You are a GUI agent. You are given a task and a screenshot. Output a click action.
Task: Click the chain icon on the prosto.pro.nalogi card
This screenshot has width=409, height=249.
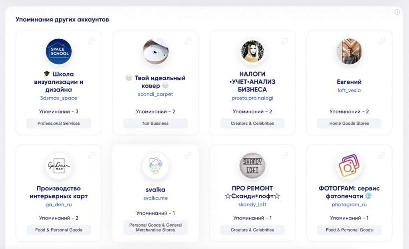pyautogui.click(x=285, y=41)
